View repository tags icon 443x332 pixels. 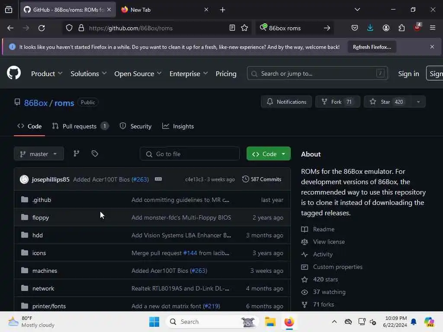click(95, 153)
